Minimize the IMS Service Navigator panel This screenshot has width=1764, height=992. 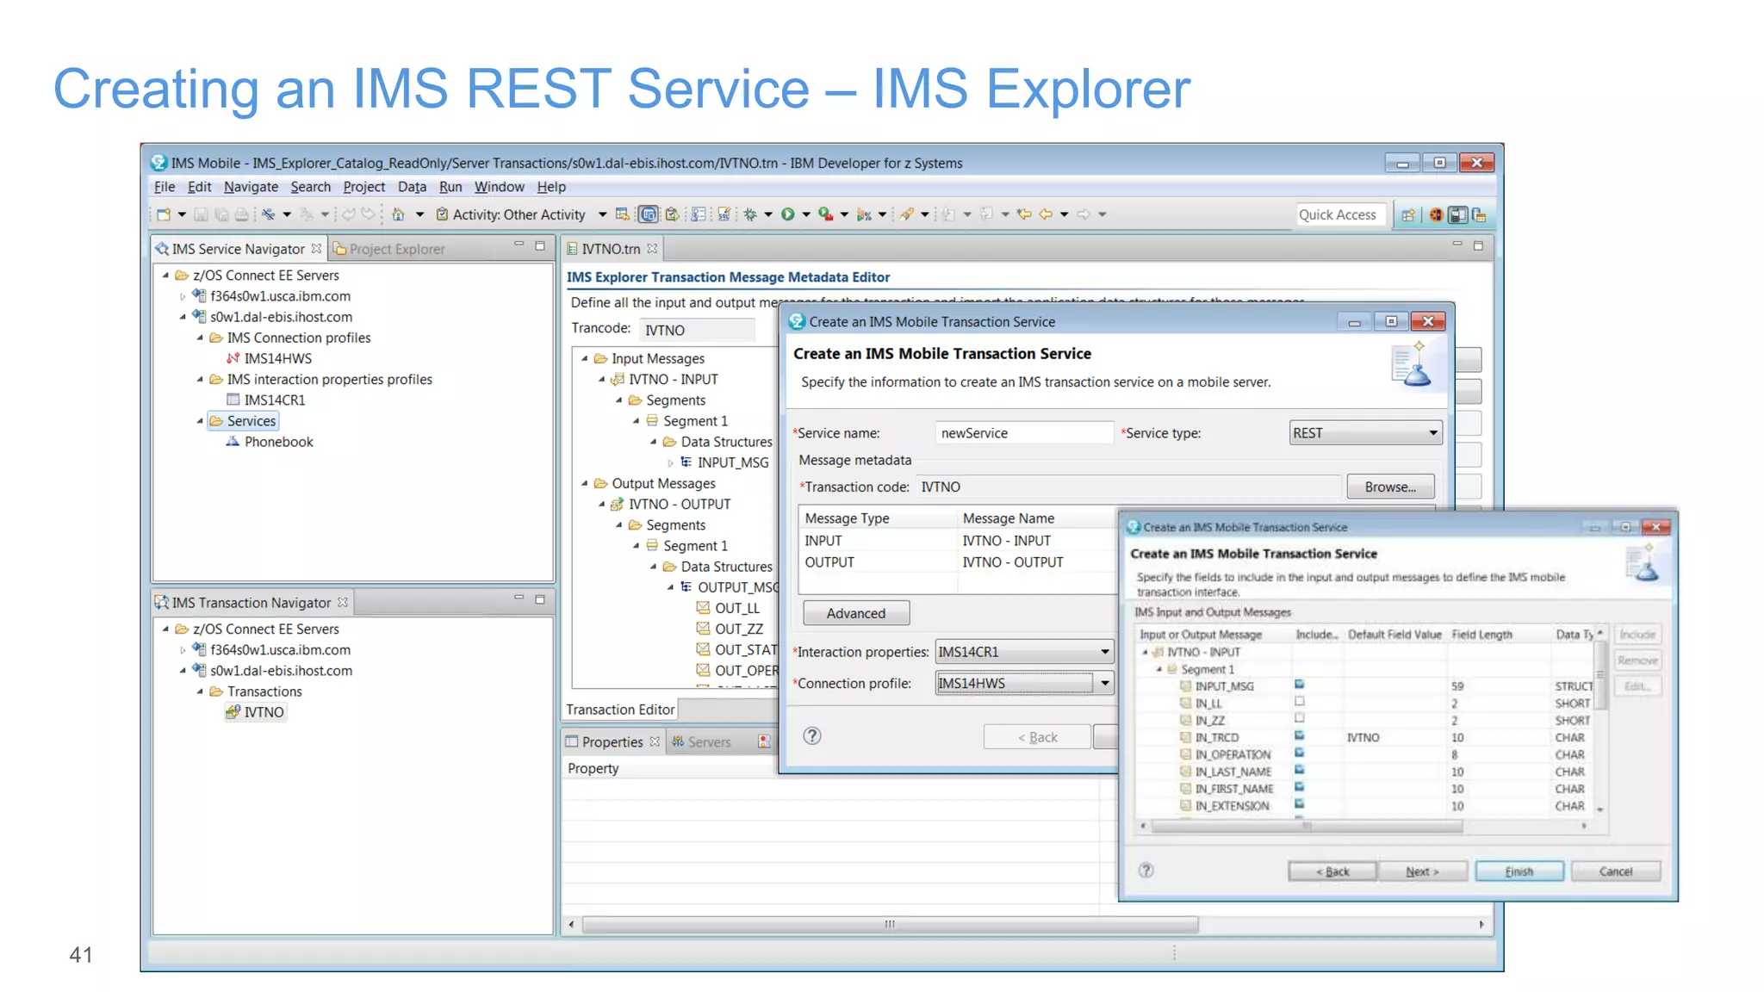coord(519,245)
